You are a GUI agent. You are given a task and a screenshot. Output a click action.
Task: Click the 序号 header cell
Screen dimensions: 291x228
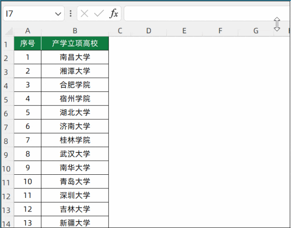(x=28, y=44)
